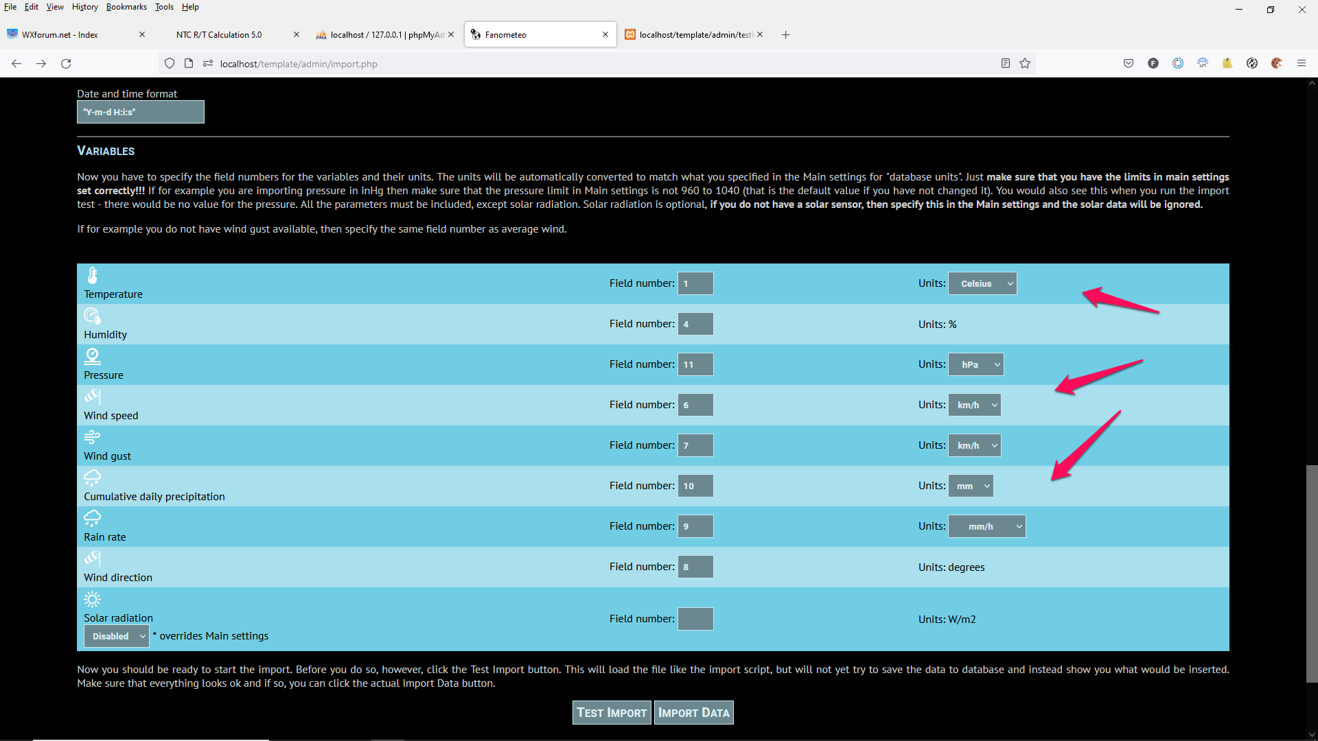
Task: Click the Test Import button
Action: [x=611, y=713]
